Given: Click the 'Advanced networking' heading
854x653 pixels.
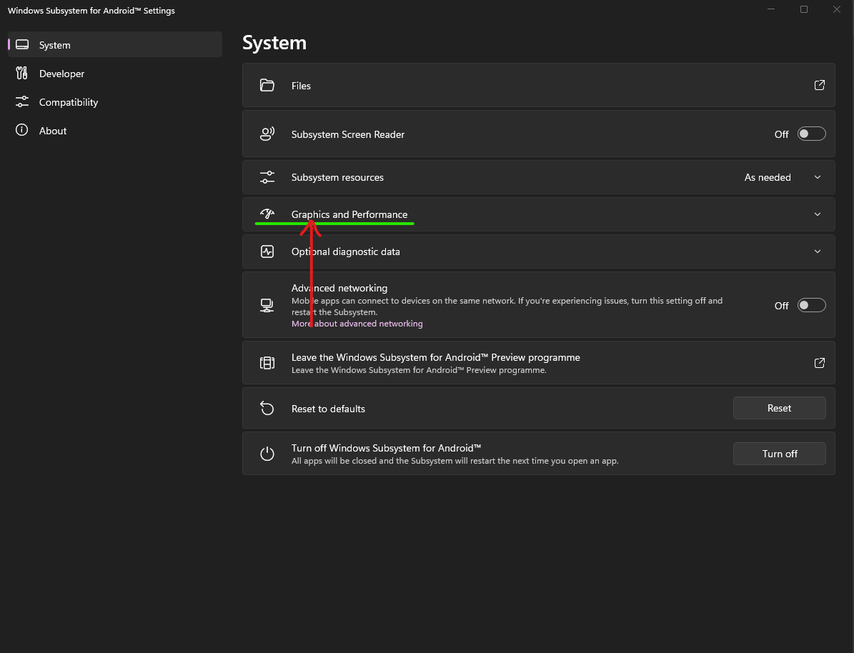Looking at the screenshot, I should tap(339, 288).
